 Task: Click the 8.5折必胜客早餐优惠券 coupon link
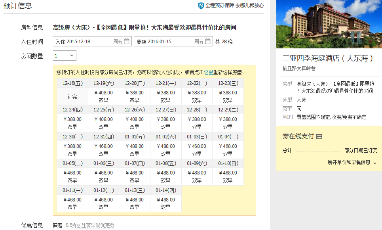coord(90,225)
